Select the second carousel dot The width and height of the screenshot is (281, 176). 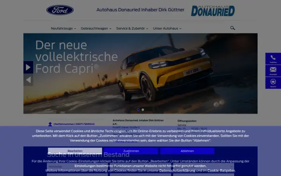pyautogui.click(x=143, y=110)
